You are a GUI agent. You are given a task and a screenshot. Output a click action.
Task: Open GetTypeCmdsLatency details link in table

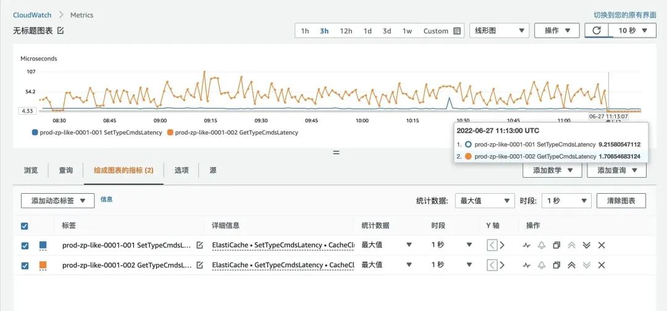tap(283, 265)
